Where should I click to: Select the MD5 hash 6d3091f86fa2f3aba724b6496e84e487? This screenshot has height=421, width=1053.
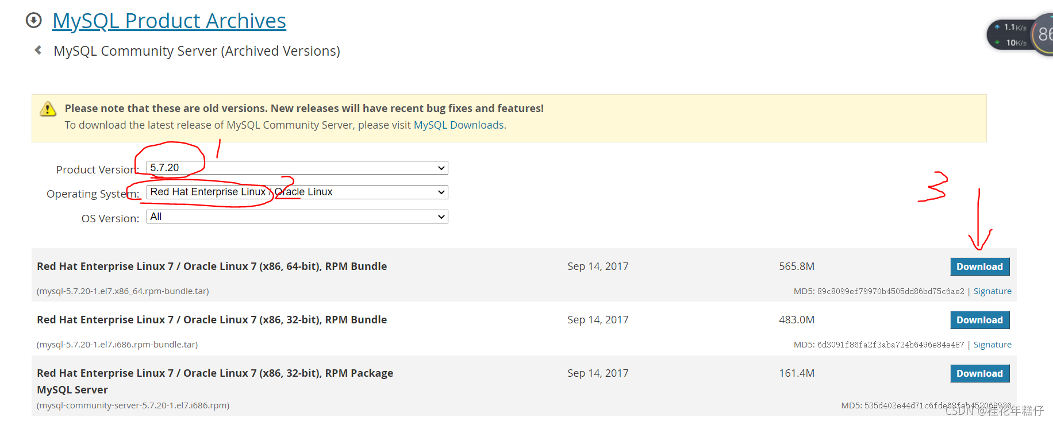[x=891, y=345]
